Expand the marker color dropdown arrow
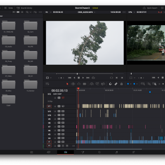Viewport: 165px width, 165px height. pos(137,84)
